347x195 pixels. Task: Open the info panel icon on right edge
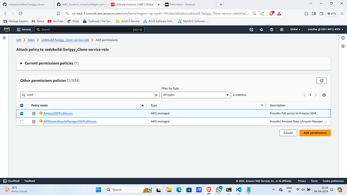[x=343, y=38]
